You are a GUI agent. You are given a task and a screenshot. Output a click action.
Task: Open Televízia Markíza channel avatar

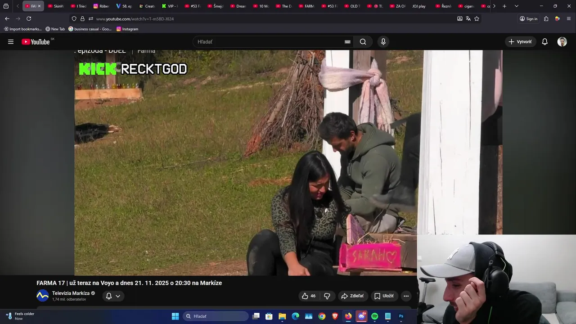tap(42, 296)
